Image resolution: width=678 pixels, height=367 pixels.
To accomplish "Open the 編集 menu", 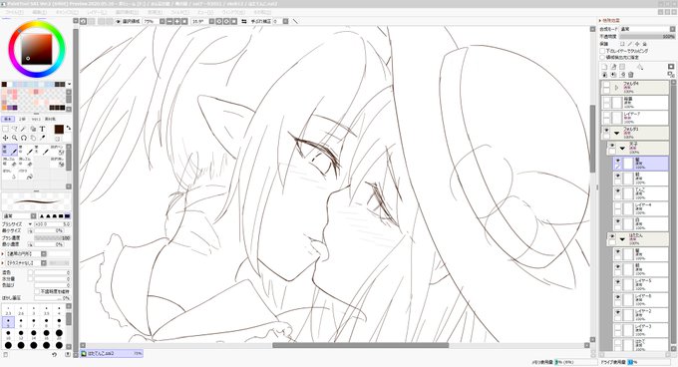I will [40, 12].
